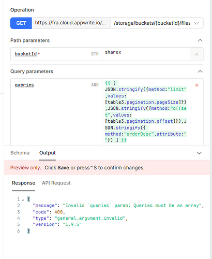Collapse the Query parameters section
The image size is (212, 259).
click(x=200, y=71)
